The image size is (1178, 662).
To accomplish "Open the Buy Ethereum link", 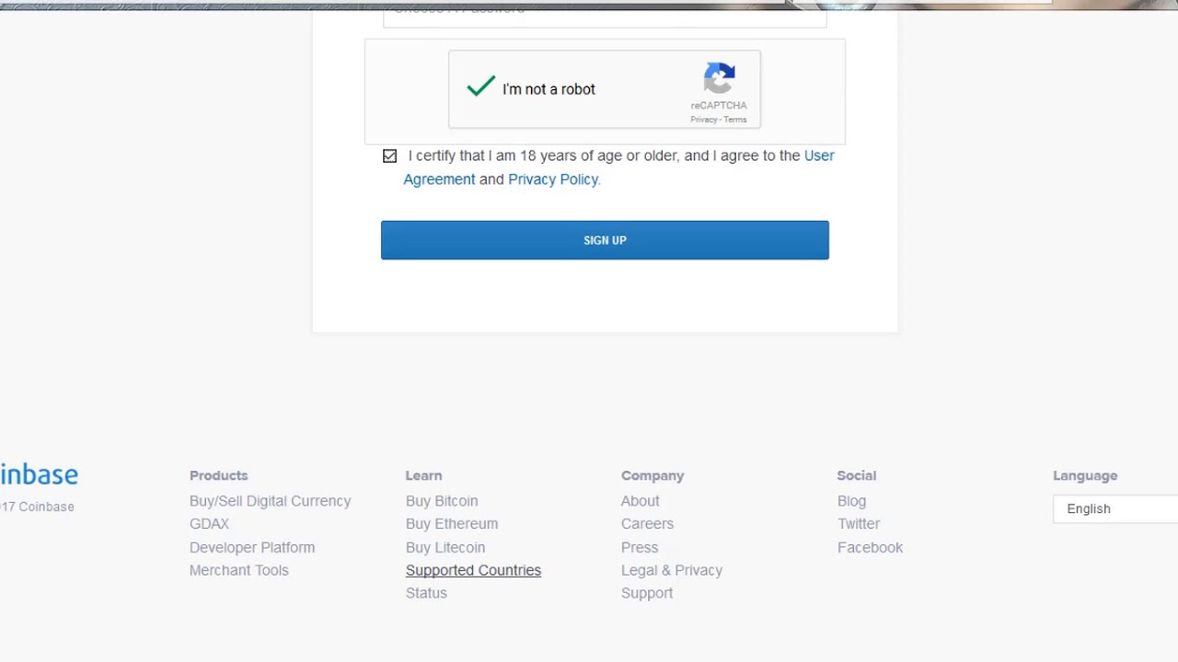I will point(452,524).
